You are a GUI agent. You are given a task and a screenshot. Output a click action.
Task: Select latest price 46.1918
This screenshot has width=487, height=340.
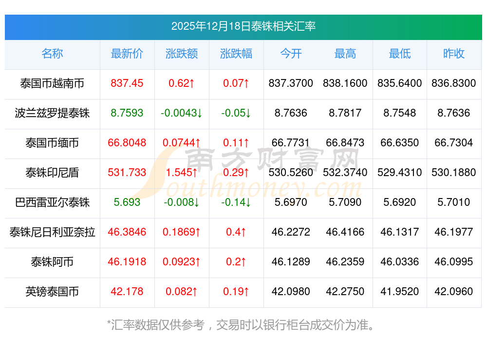(x=127, y=261)
